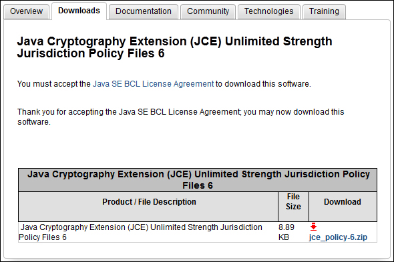Select the Downloads tab
The height and width of the screenshot is (262, 394).
tap(79, 11)
